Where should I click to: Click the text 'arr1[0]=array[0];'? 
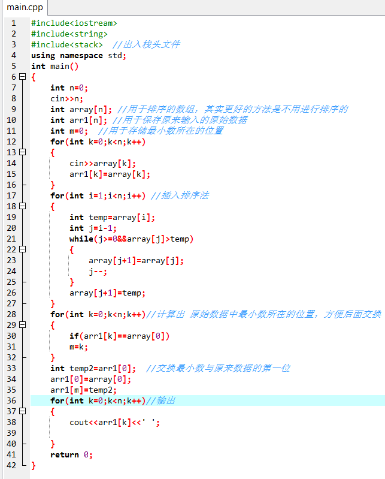(90, 379)
